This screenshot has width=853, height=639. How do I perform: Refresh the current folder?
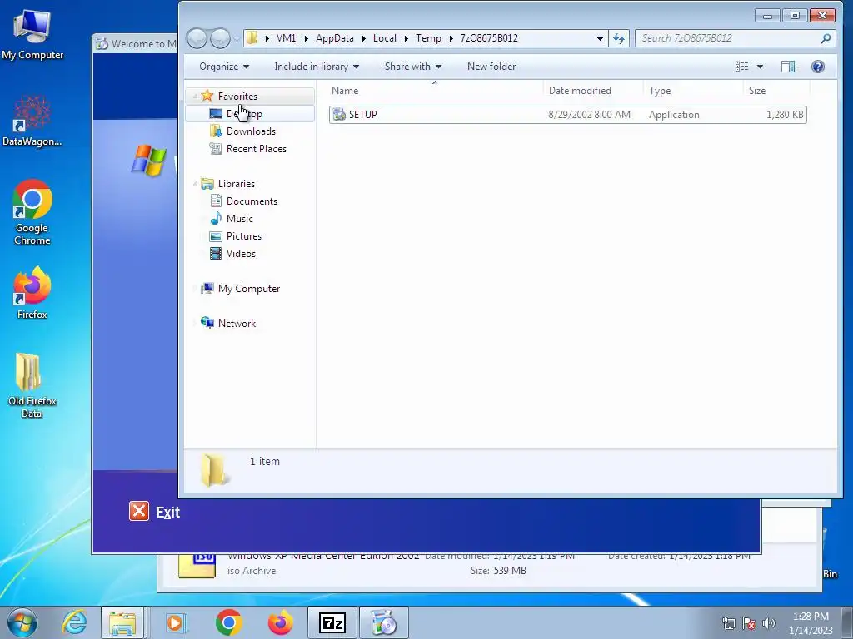coord(619,38)
